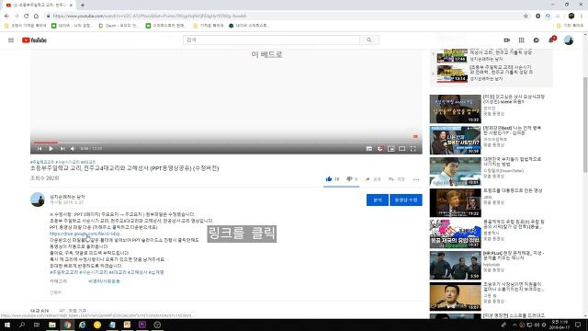
Task: Open File Explorer from the taskbar
Action: (x=52, y=325)
